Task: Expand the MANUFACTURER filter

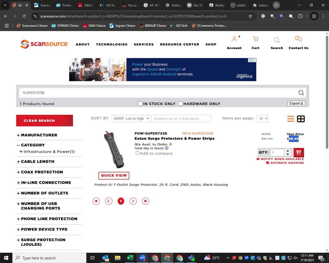Action: [18, 135]
